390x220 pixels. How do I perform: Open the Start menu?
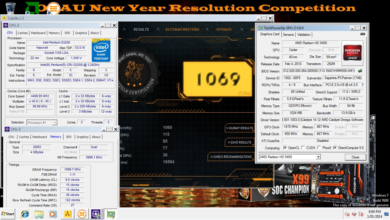8,214
